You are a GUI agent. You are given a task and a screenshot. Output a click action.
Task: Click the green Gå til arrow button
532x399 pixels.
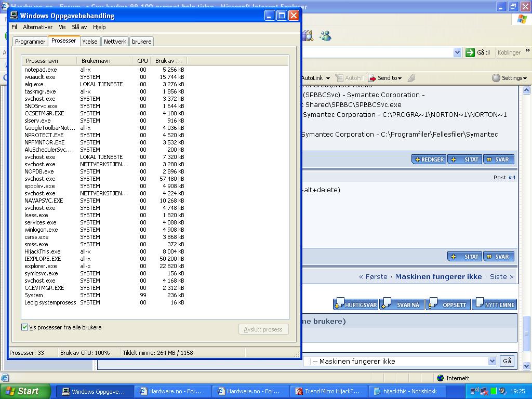click(x=470, y=52)
